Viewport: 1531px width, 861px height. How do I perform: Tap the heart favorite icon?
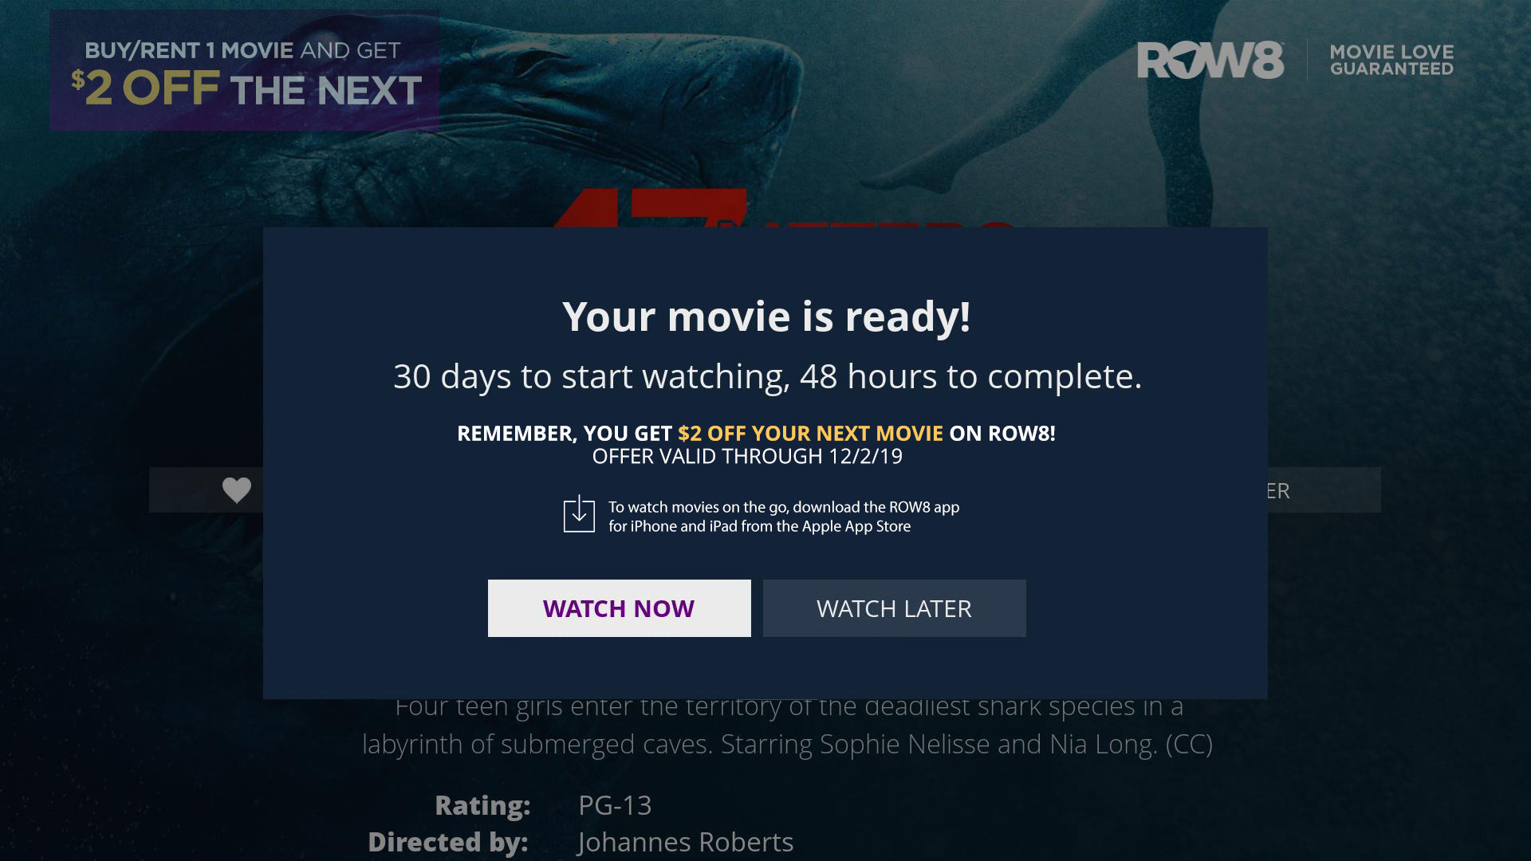[236, 489]
